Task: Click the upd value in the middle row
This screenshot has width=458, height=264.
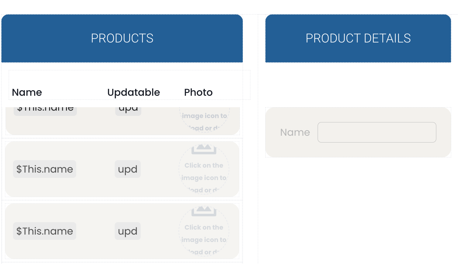Action: pyautogui.click(x=128, y=169)
